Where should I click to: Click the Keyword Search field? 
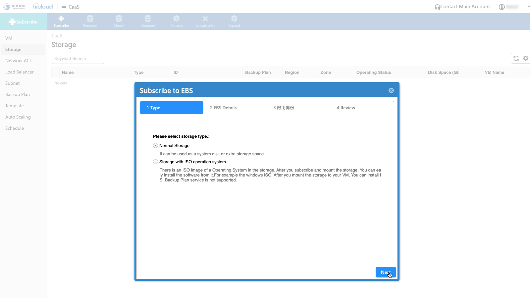[x=78, y=58]
